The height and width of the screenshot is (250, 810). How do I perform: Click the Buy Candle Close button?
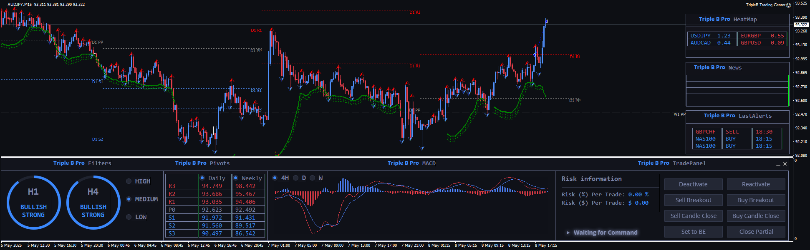(756, 216)
